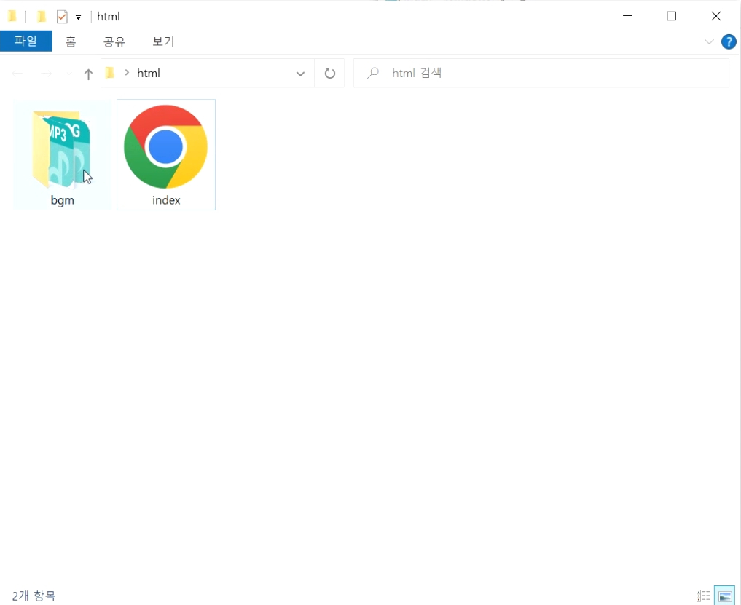
Task: Click the '2개 항목' status bar text
Action: (34, 596)
